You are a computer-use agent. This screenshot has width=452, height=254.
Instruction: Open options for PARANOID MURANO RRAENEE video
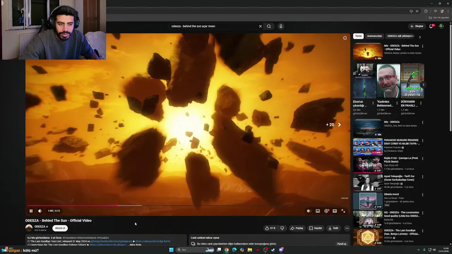(x=422, y=141)
